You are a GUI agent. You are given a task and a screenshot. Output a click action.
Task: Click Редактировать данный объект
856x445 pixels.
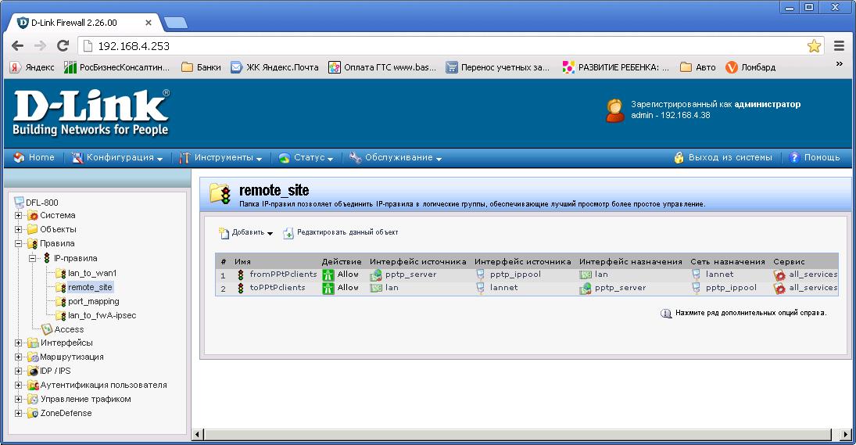click(x=341, y=232)
